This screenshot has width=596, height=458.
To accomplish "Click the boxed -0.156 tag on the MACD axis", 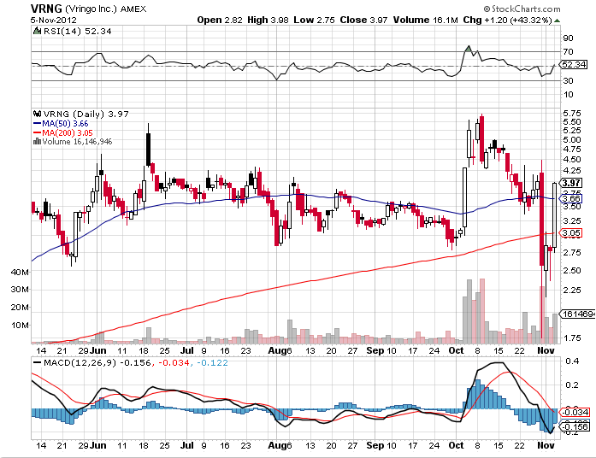I will (x=575, y=426).
